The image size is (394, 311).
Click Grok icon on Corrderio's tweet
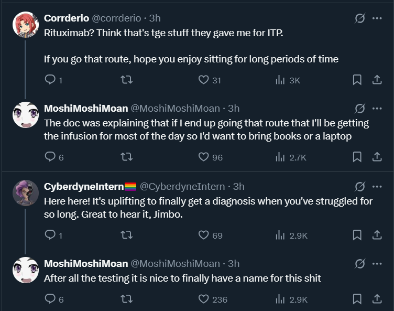point(360,18)
